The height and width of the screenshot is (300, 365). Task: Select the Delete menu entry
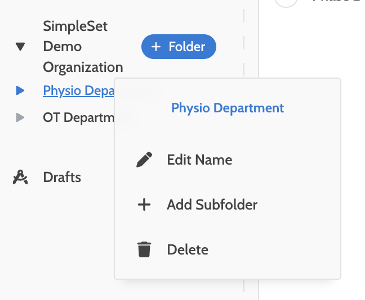[x=188, y=249]
